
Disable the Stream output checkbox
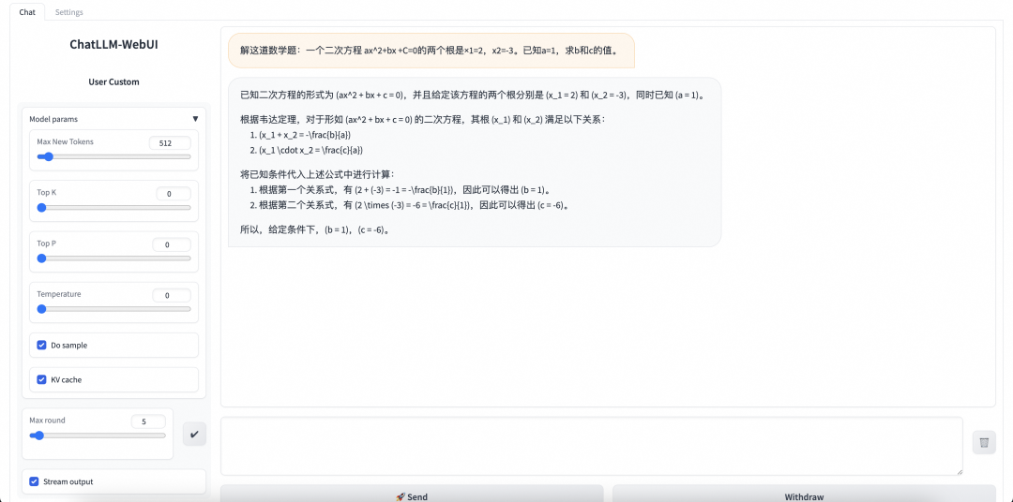pos(34,481)
